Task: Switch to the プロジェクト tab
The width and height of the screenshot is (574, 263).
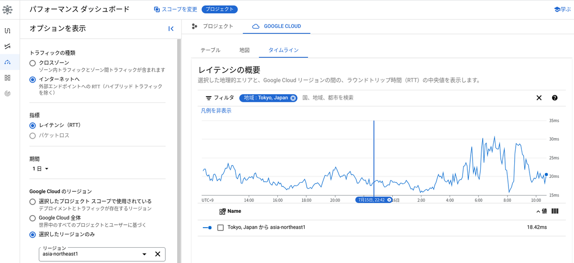Action: [212, 26]
